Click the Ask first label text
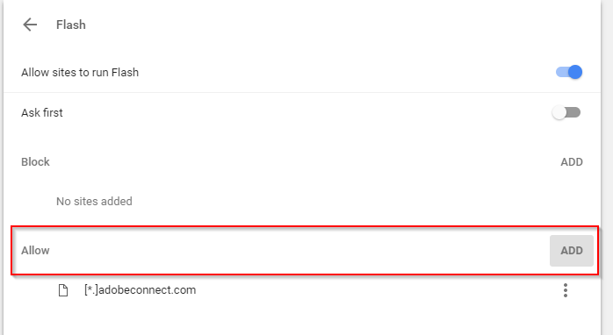This screenshot has width=613, height=335. [42, 113]
